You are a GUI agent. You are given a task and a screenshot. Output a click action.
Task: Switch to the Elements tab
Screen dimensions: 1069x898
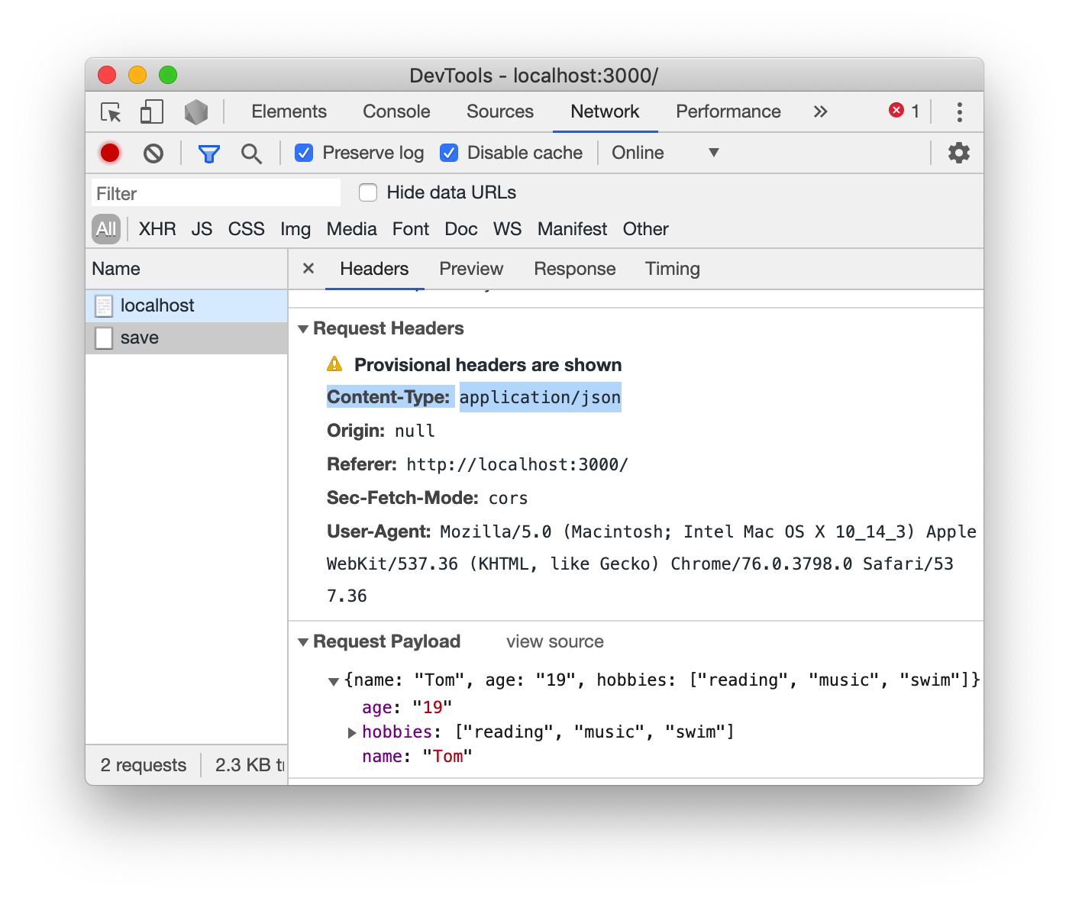coord(289,111)
